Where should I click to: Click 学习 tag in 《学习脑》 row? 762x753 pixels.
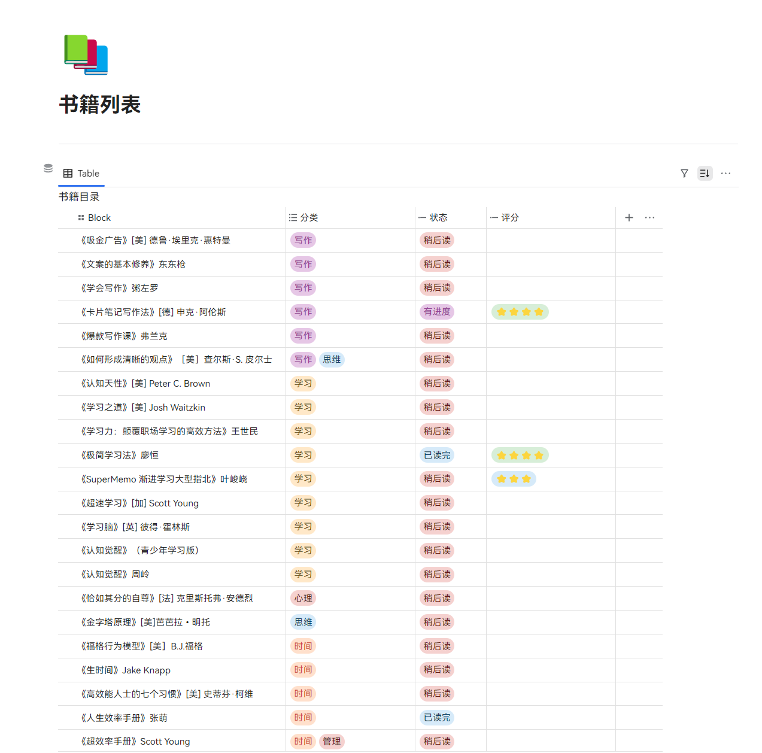coord(303,527)
